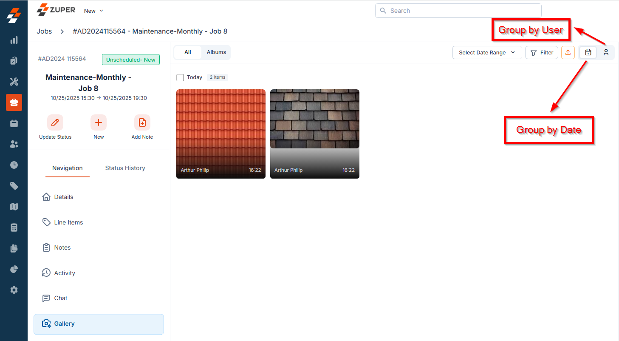Open the pie chart reports sidebar icon

pyautogui.click(x=14, y=269)
